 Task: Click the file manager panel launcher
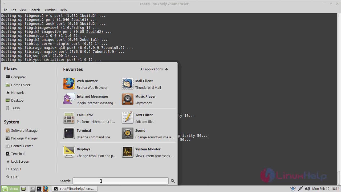pos(33,189)
